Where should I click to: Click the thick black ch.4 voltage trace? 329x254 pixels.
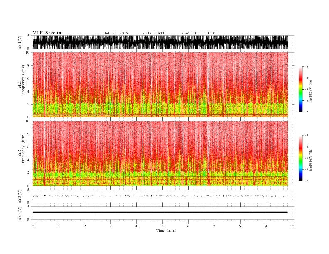pos(160,212)
